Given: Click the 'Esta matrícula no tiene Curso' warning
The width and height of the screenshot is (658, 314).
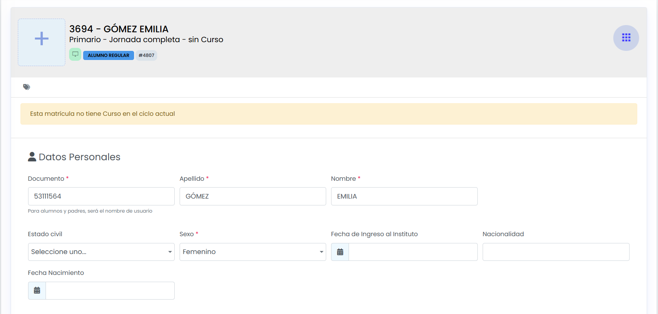Looking at the screenshot, I should coord(329,114).
